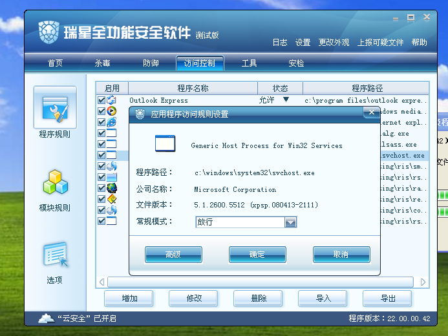Screen dimensions: 448x336
Task: Toggle the Internet Explorer rule checkbox
Action: 101,122
